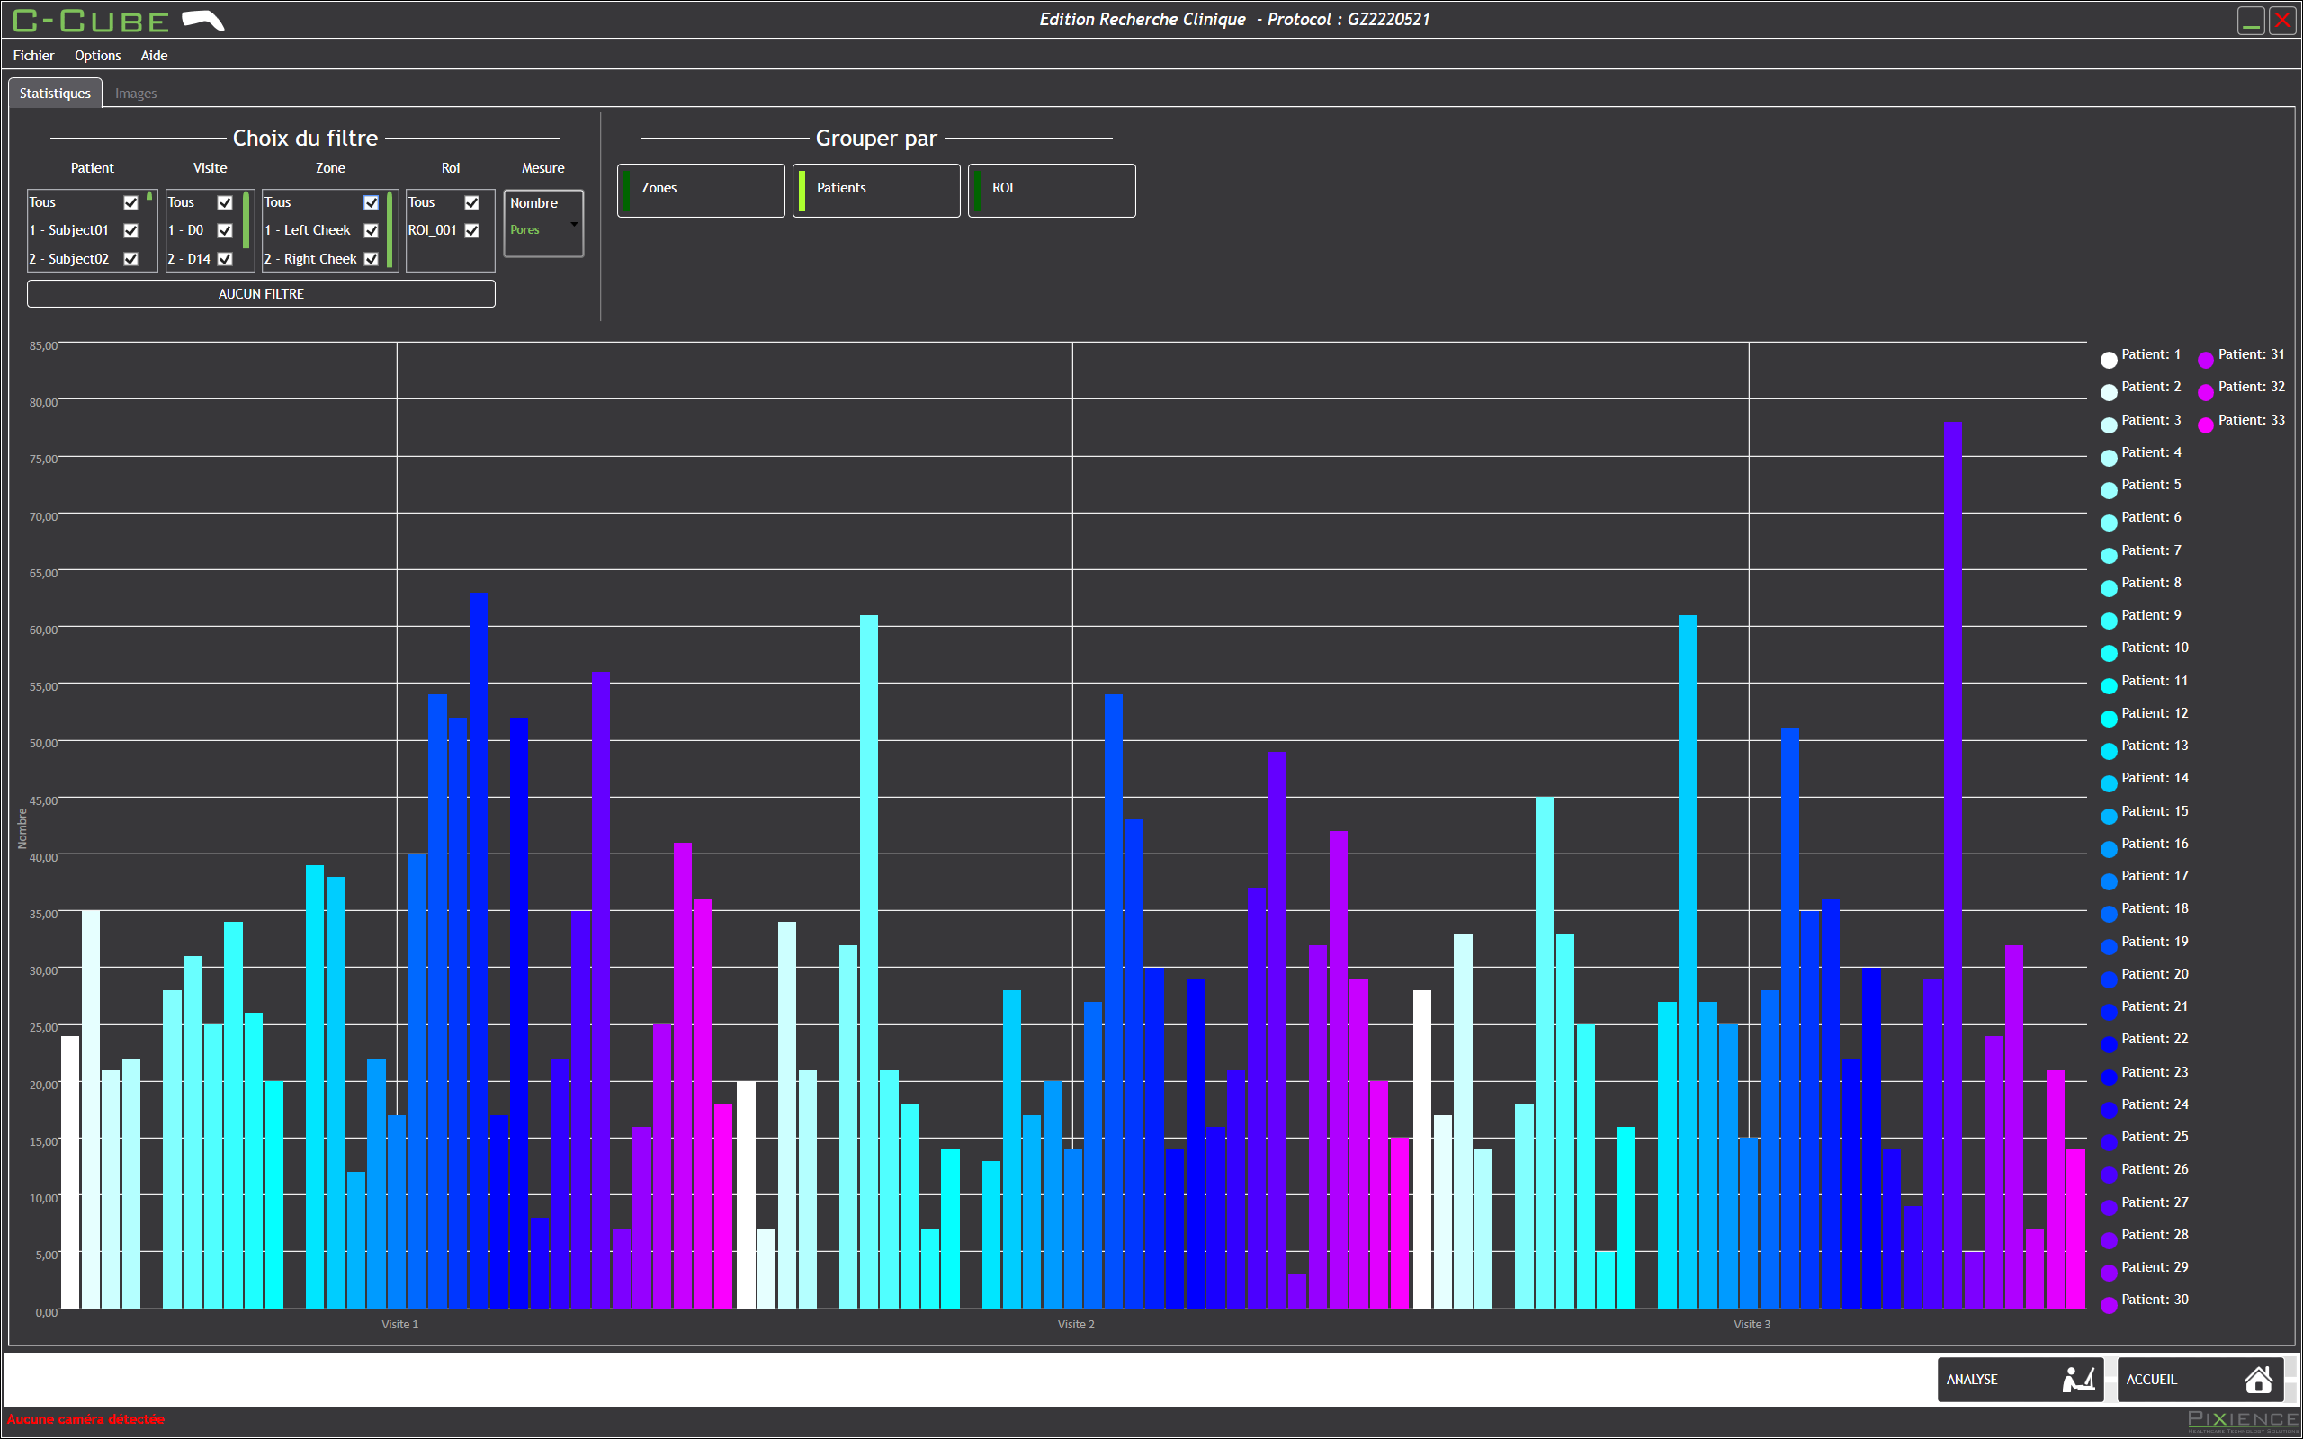The width and height of the screenshot is (2303, 1439).
Task: Click the Patient: 12 legend dot
Action: tap(2109, 719)
